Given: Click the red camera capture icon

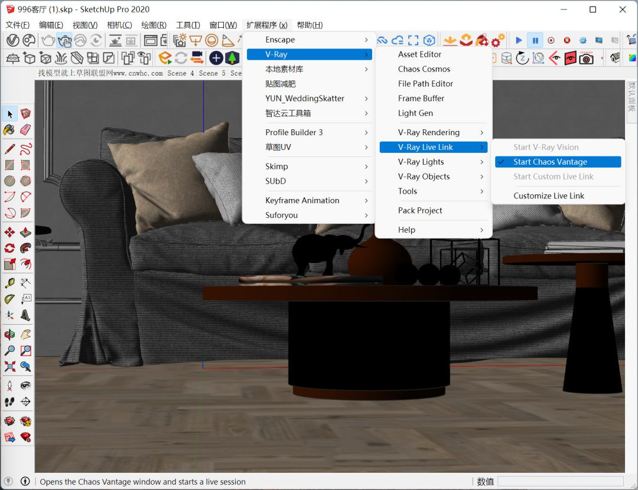Looking at the screenshot, I should [x=587, y=58].
